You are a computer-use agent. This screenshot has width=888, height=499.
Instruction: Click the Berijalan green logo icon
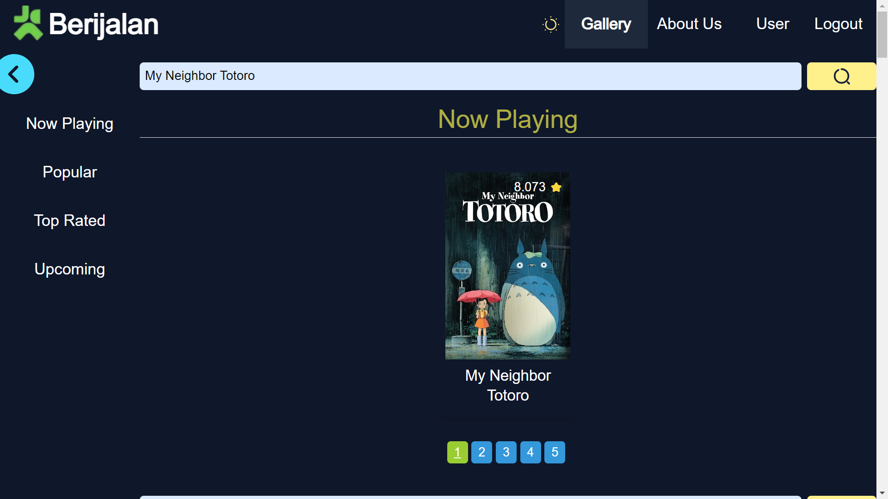pyautogui.click(x=28, y=24)
